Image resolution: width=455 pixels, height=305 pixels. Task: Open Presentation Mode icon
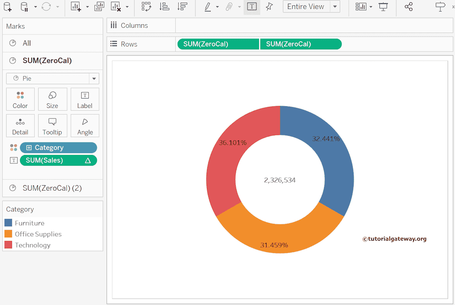[x=383, y=7]
